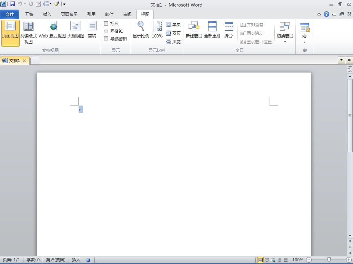The image size is (353, 264).
Task: Click the zoom in plus button
Action: (x=349, y=260)
